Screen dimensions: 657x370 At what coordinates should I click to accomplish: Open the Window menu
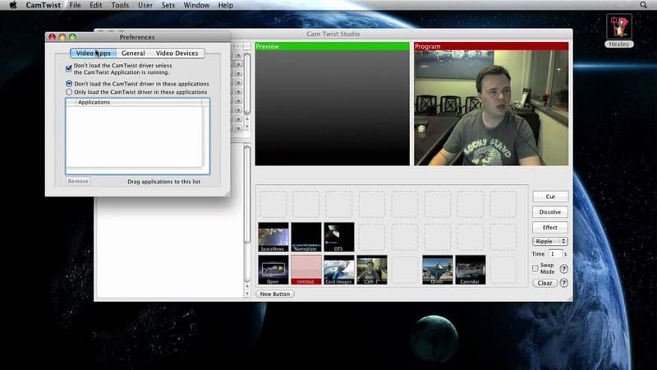pos(196,5)
